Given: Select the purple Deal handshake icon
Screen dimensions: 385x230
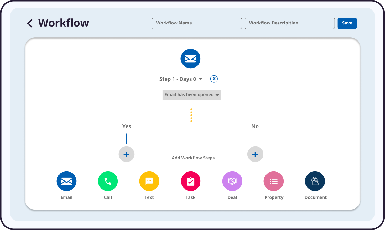Looking at the screenshot, I should pyautogui.click(x=232, y=181).
